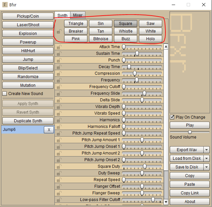Click the lock icon beside Attack Time

click(x=59, y=47)
